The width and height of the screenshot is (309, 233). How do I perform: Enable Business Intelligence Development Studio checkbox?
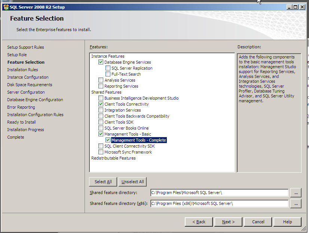coord(101,98)
